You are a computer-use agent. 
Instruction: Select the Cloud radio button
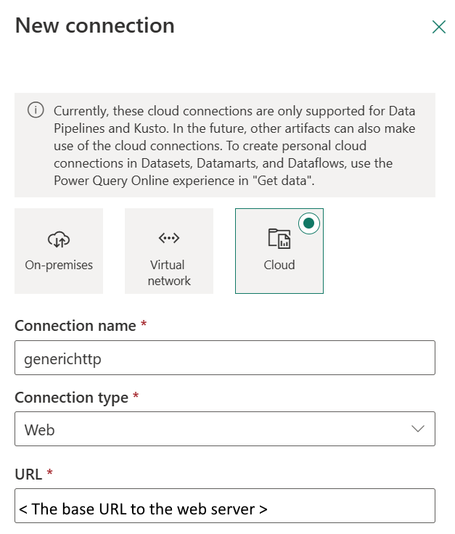pyautogui.click(x=309, y=223)
